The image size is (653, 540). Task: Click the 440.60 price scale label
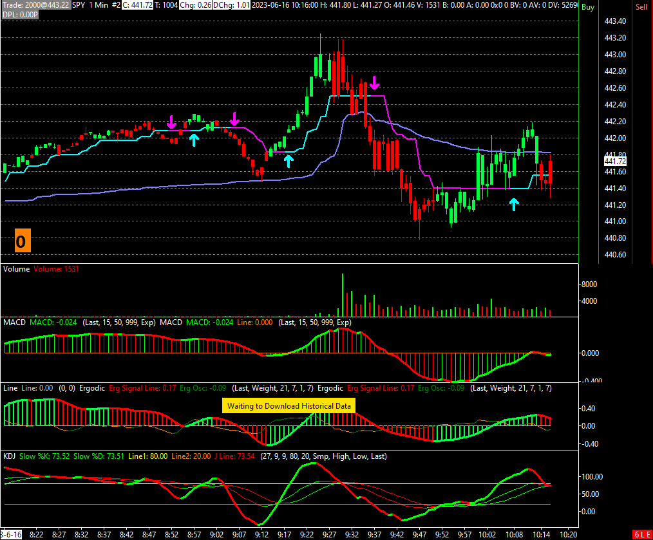click(x=615, y=255)
